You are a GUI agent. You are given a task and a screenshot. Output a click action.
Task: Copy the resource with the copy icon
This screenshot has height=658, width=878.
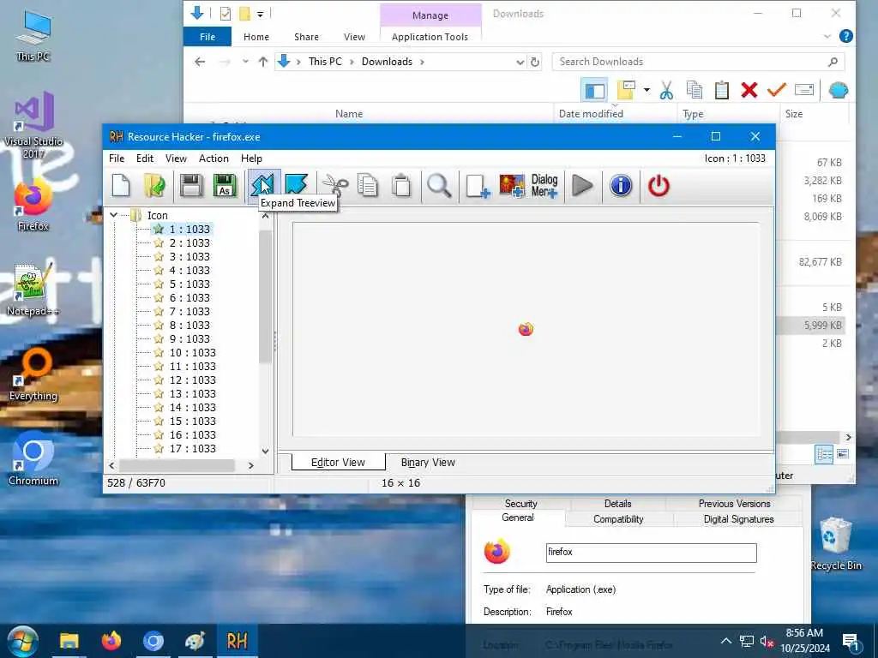click(368, 186)
